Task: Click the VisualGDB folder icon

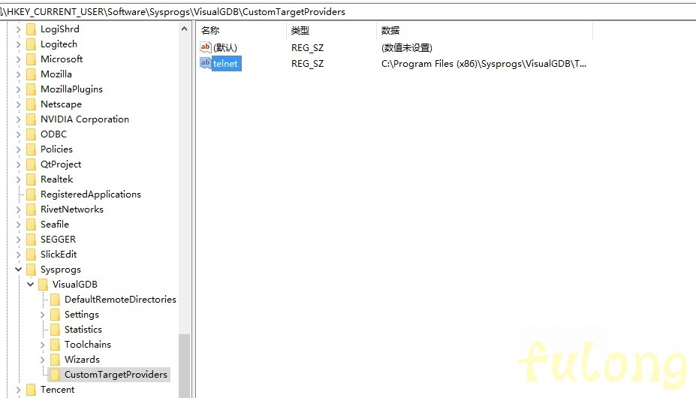Action: 43,285
